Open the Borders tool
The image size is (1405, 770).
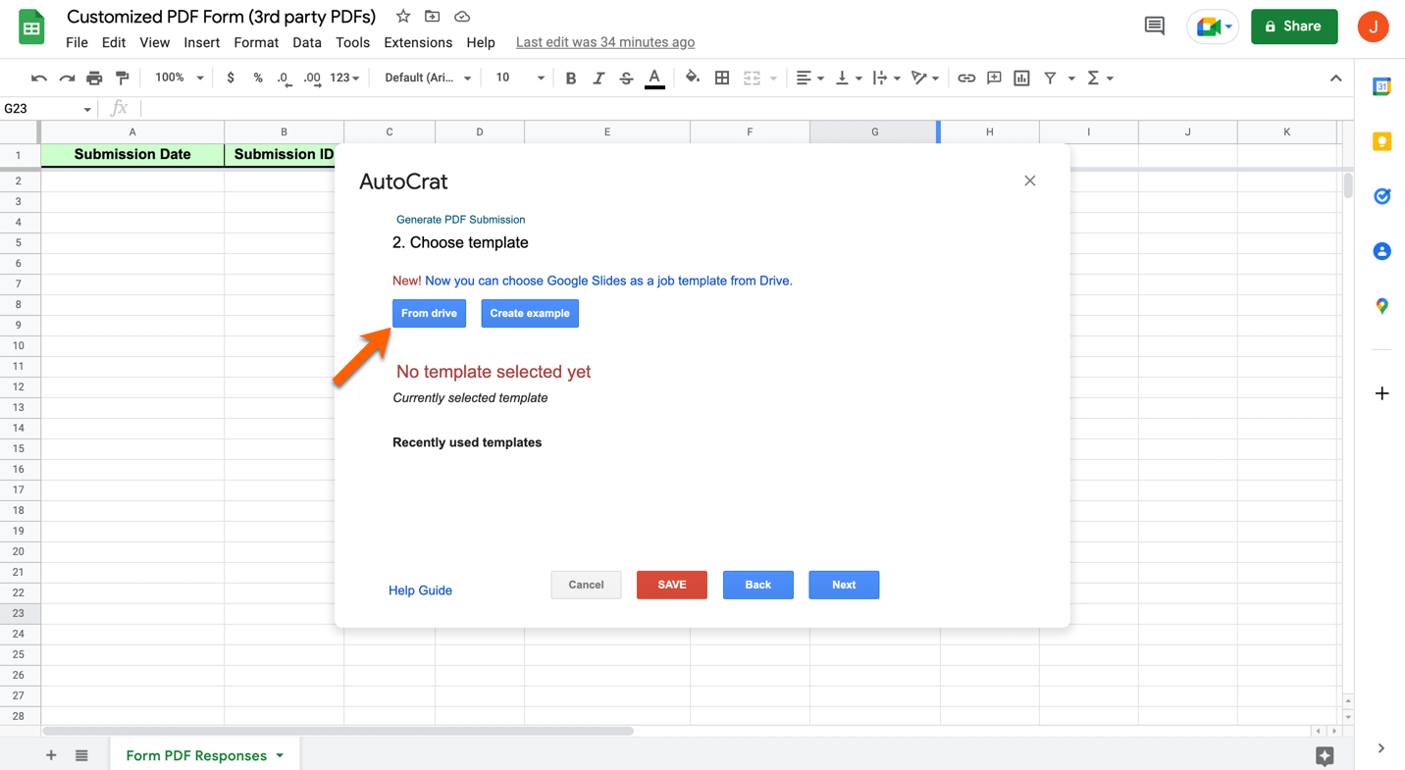[x=722, y=78]
